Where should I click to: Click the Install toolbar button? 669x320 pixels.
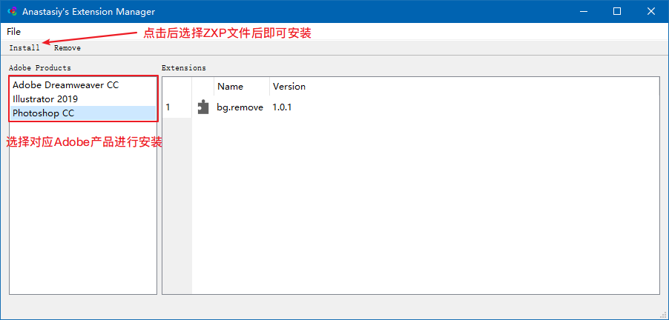(x=24, y=47)
